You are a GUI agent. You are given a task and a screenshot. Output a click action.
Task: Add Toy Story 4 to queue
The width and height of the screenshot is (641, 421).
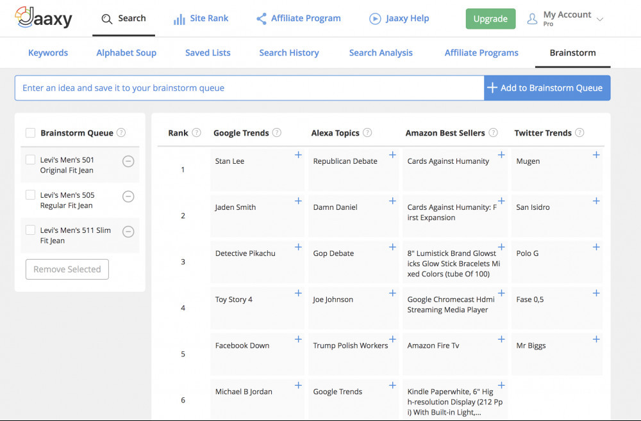(299, 293)
